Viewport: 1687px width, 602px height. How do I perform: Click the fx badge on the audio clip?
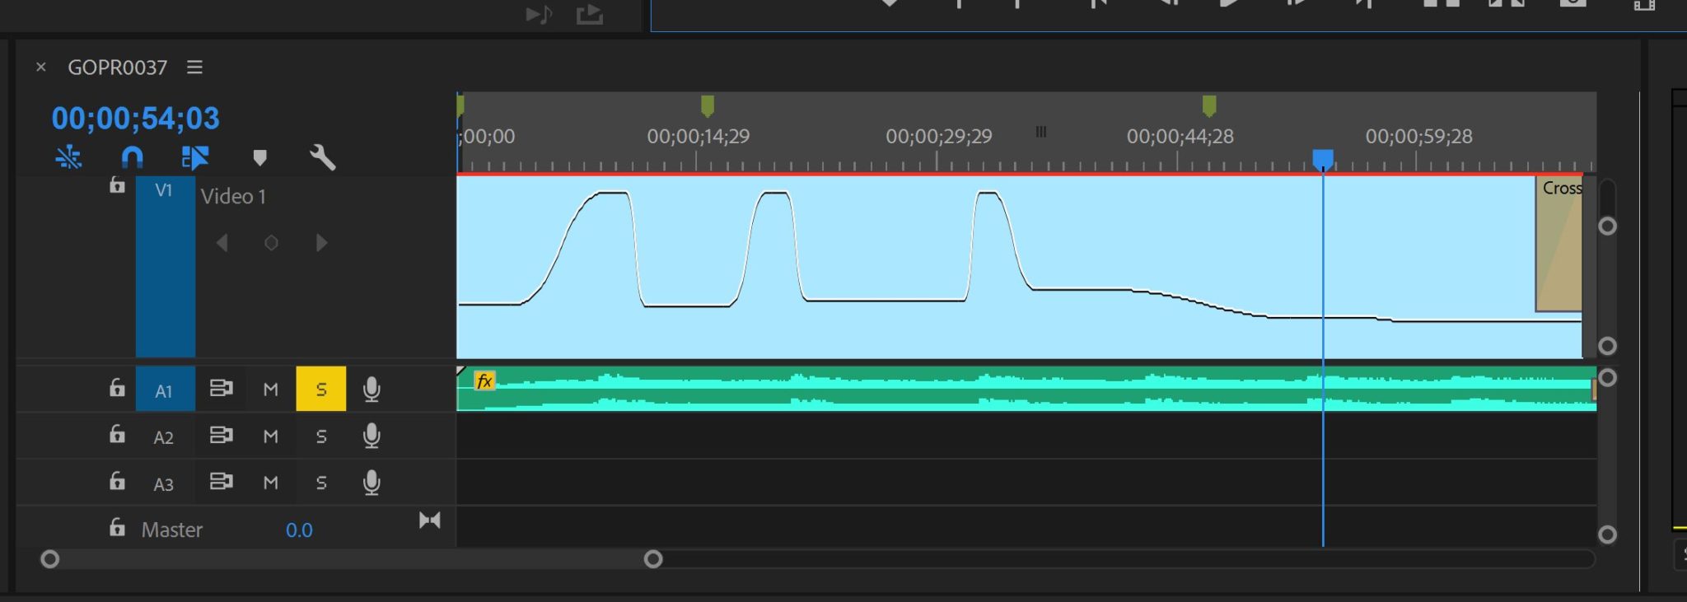484,380
